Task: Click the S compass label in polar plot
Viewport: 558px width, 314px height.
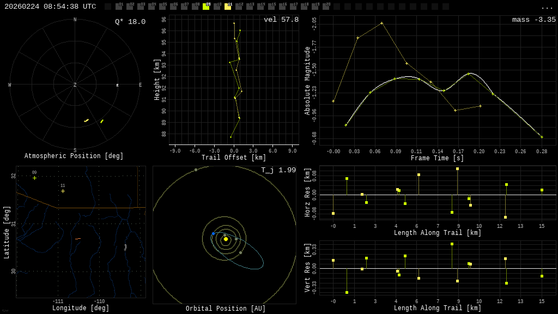Action: click(x=75, y=150)
